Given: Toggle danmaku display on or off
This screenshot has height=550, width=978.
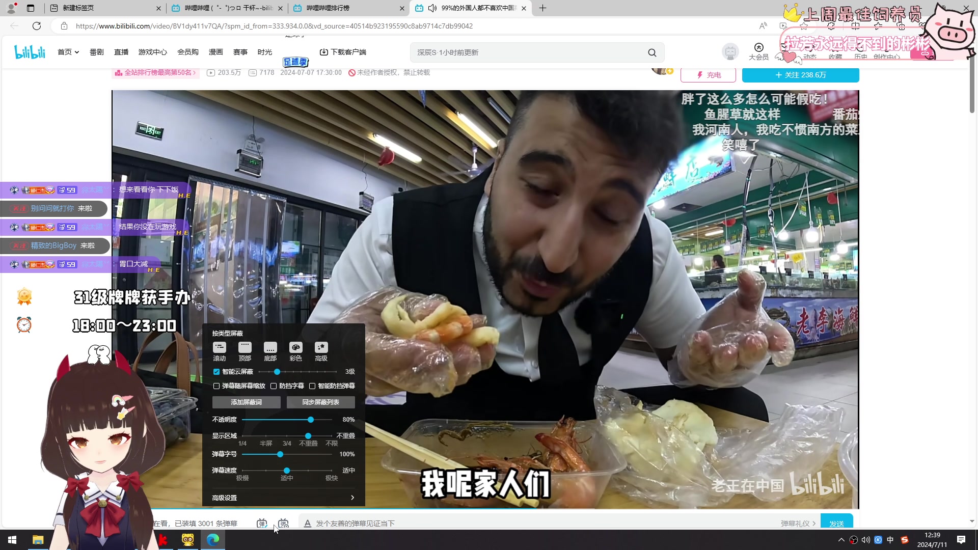Looking at the screenshot, I should (x=262, y=523).
